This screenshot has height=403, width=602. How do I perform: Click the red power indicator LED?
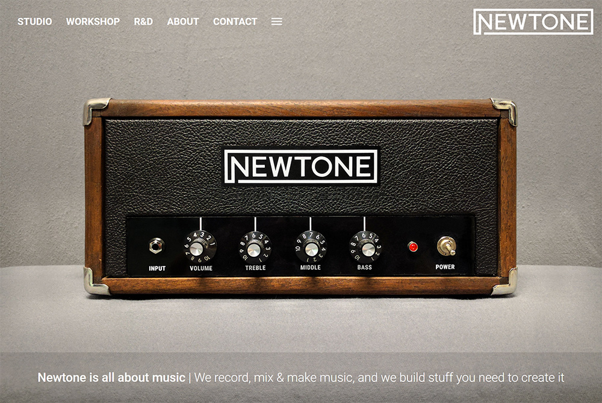(x=413, y=247)
